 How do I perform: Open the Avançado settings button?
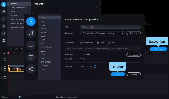[134, 55]
